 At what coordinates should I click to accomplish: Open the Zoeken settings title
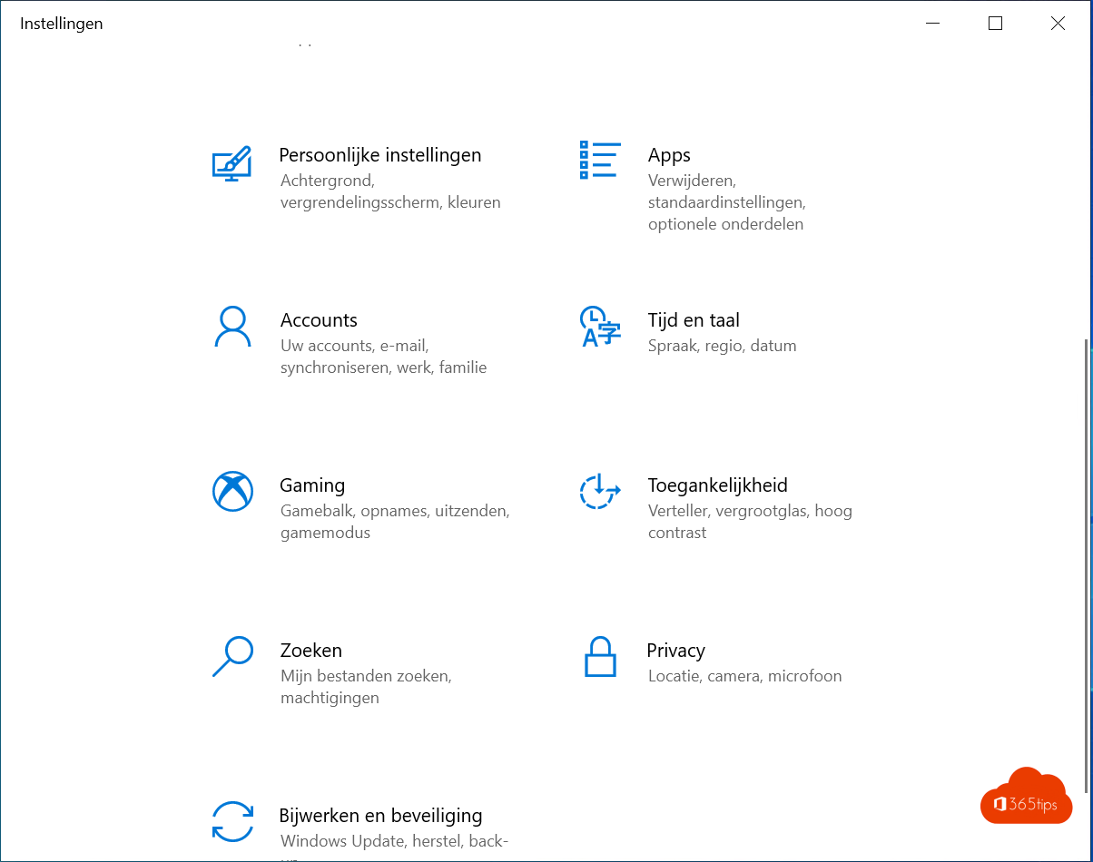coord(311,651)
